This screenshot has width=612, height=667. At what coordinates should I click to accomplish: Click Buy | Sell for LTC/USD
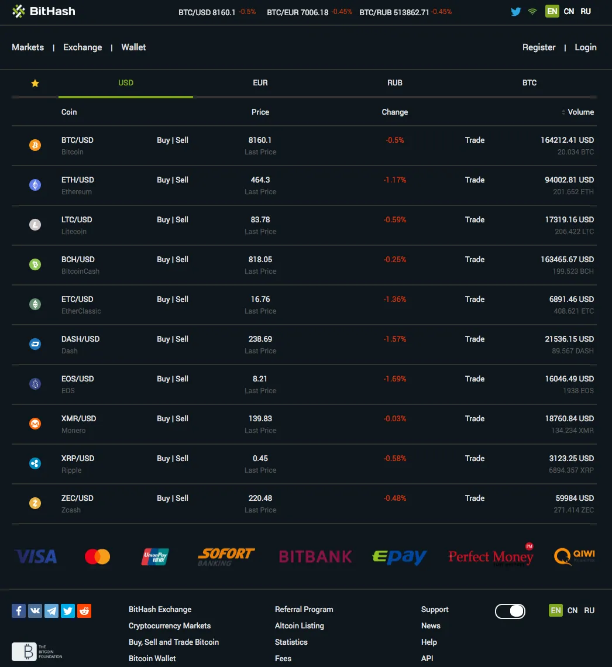coord(172,219)
